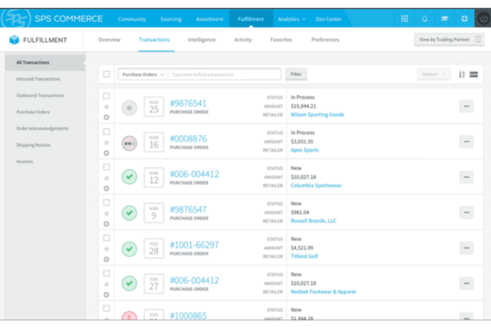Star purchase order #9876541
Viewport: 491px width, 328px height.
tap(106, 107)
